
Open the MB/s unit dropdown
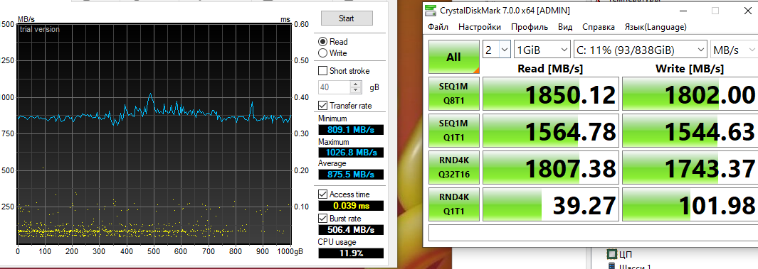734,50
